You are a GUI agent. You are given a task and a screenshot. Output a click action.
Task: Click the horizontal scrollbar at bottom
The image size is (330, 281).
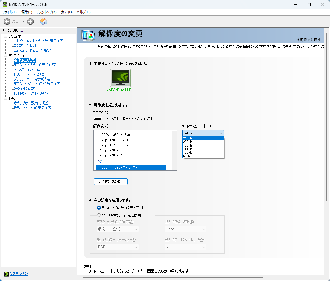[x=173, y=278]
